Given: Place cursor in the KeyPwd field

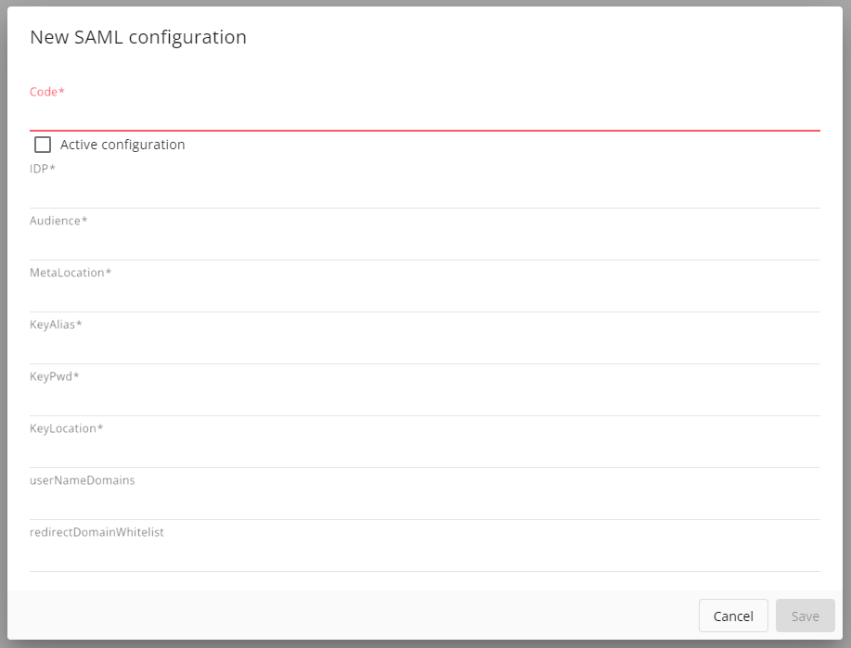Looking at the screenshot, I should pos(424,400).
